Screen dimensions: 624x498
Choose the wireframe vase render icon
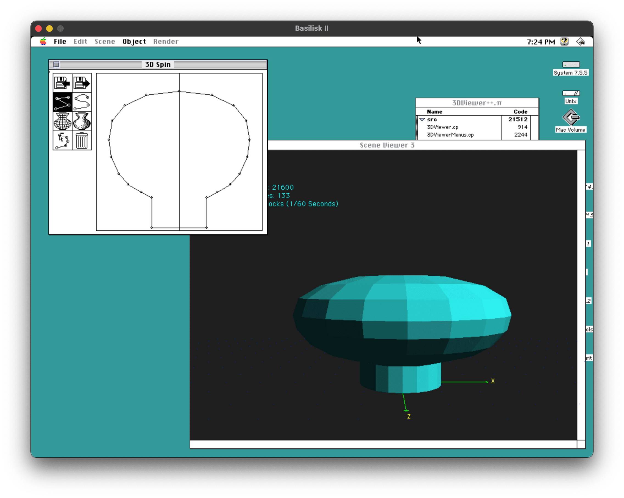(62, 121)
